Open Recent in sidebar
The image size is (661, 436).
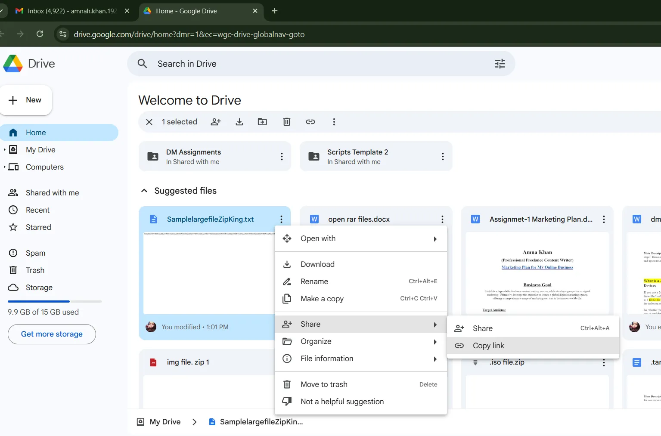point(59,210)
